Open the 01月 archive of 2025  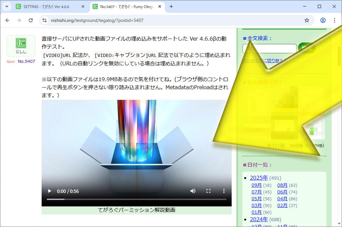click(256, 212)
